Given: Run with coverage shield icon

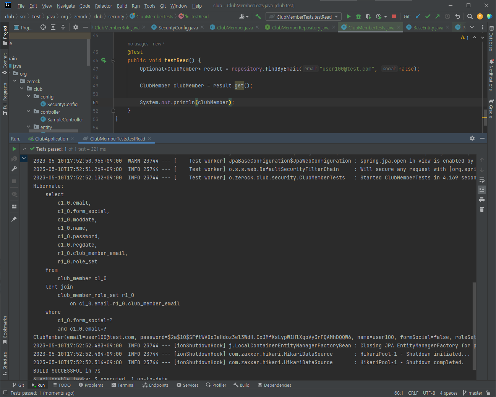Looking at the screenshot, I should tap(368, 16).
